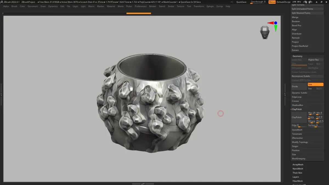Open the Material menu
The height and width of the screenshot is (185, 329).
(111, 6)
